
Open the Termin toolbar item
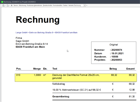pyautogui.click(x=16, y=5)
